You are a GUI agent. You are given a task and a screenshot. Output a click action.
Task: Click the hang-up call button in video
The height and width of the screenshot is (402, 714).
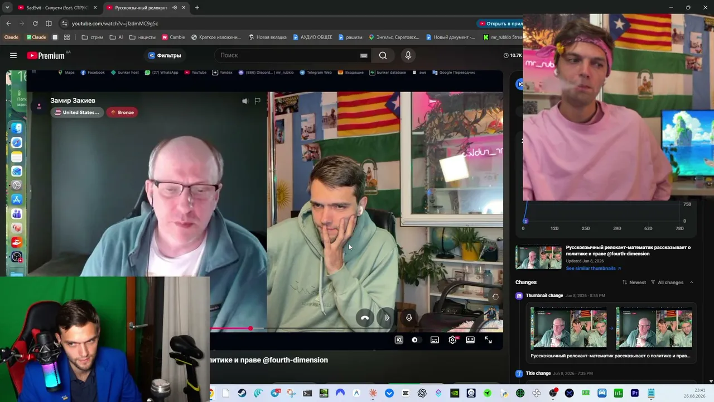(365, 318)
